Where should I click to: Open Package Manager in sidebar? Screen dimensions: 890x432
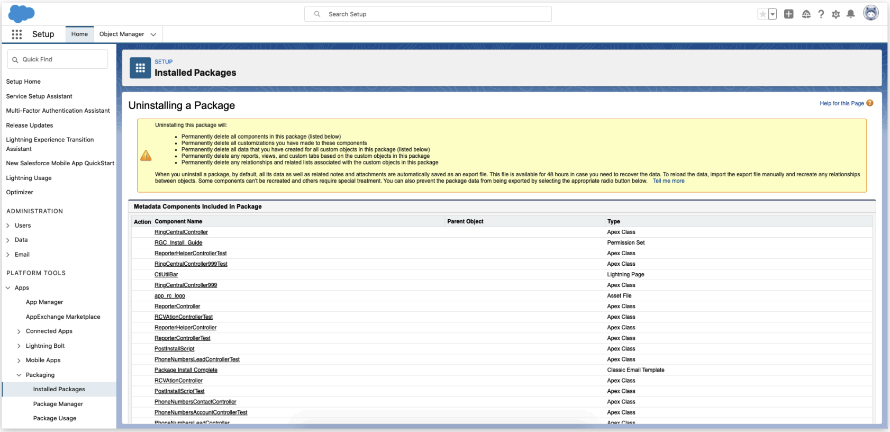pyautogui.click(x=58, y=404)
